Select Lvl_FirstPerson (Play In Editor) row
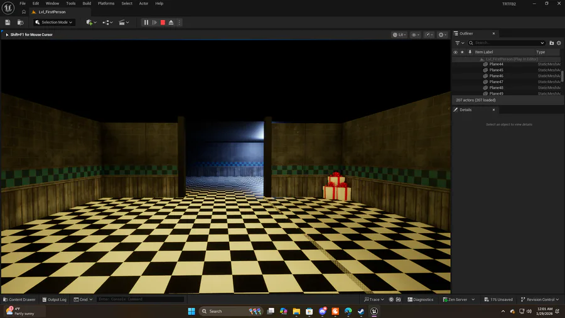The height and width of the screenshot is (318, 565). point(506,59)
